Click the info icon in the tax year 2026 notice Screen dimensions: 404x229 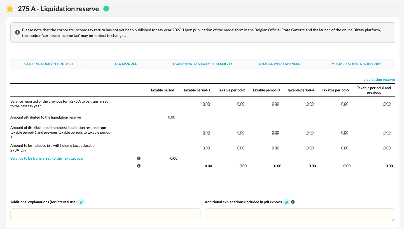point(17,32)
